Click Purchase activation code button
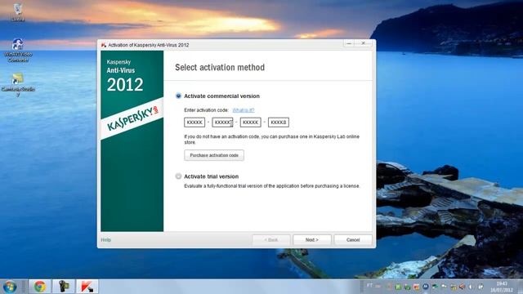 point(214,155)
